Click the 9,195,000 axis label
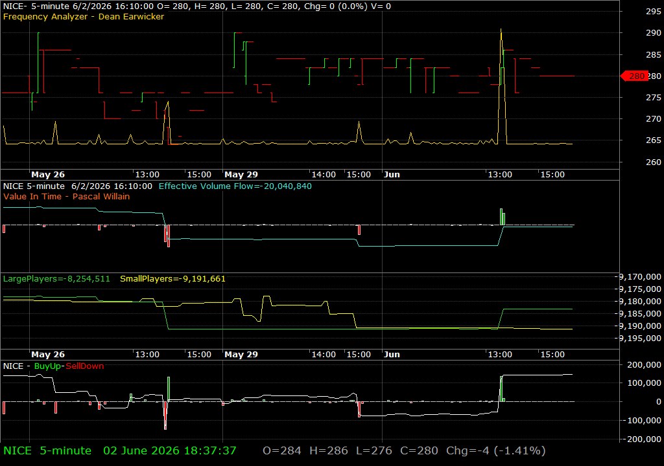Viewport: 664px width, 466px height. [640, 338]
